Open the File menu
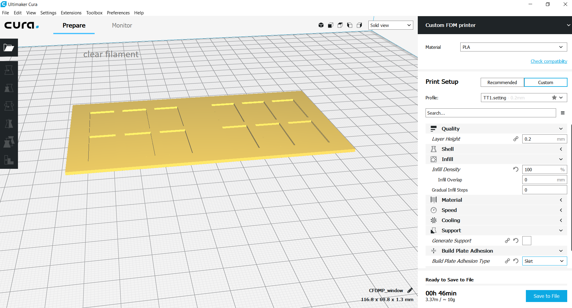 5,13
